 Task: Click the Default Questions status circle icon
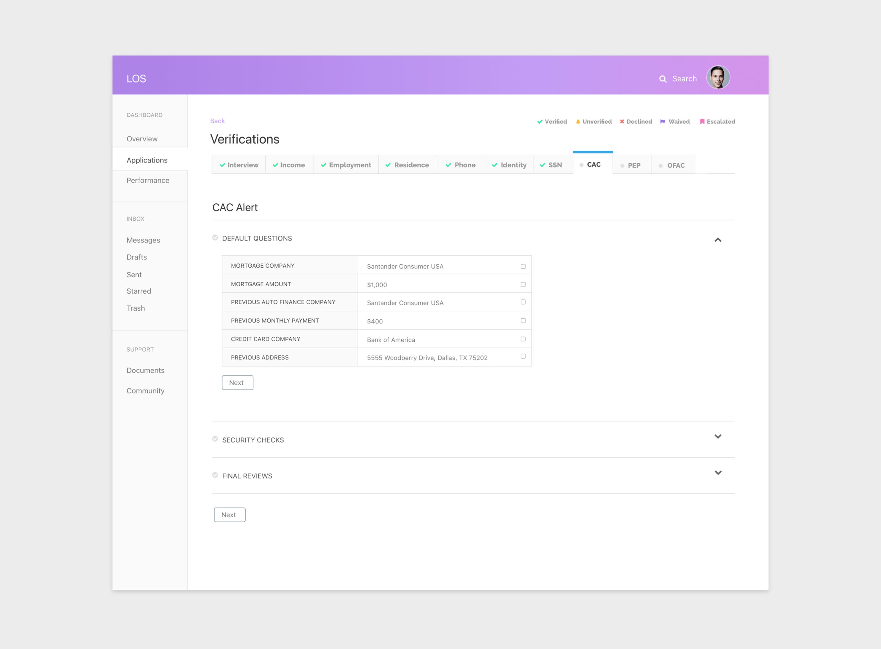click(215, 238)
